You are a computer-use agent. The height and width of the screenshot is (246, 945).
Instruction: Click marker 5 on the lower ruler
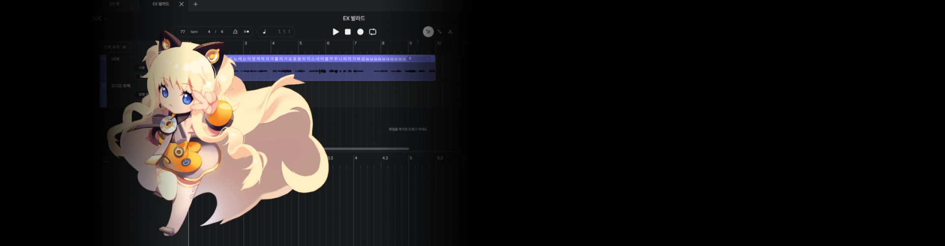[411, 158]
